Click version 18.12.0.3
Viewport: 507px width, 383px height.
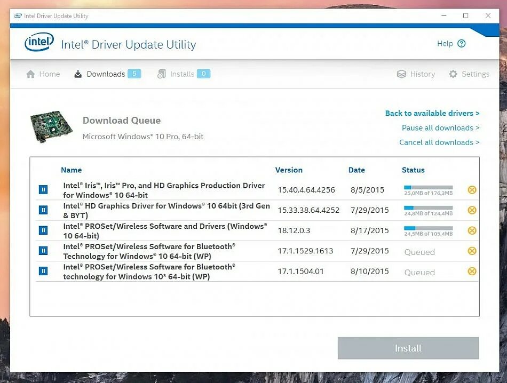[x=294, y=230]
